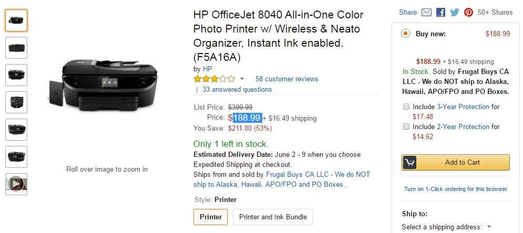Click the Add to Cart button
The width and height of the screenshot is (523, 233).
coord(456,163)
